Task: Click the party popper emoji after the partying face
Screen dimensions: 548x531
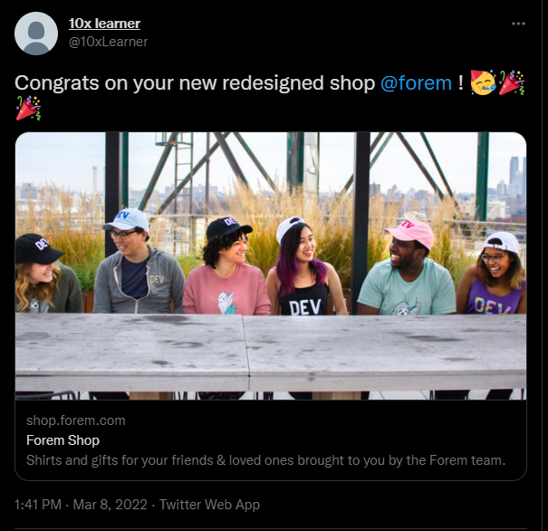Action: (512, 83)
